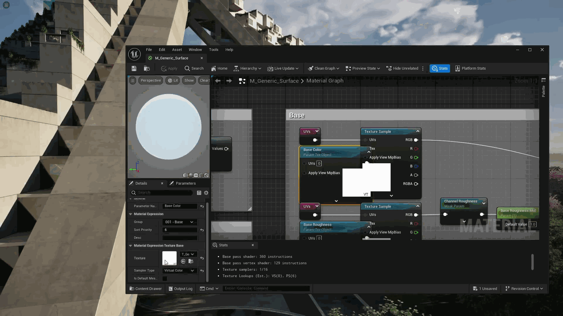The image size is (563, 316).
Task: Click the Details search field
Action: (x=162, y=193)
